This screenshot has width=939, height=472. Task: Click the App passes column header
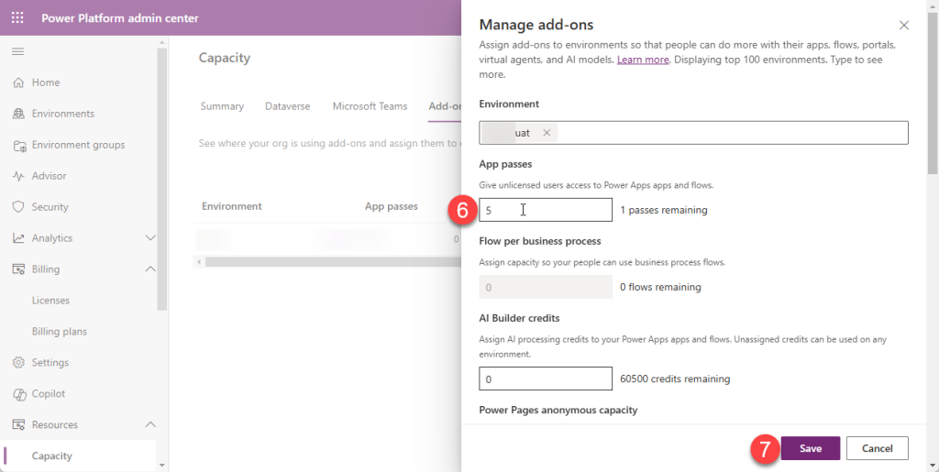point(391,206)
